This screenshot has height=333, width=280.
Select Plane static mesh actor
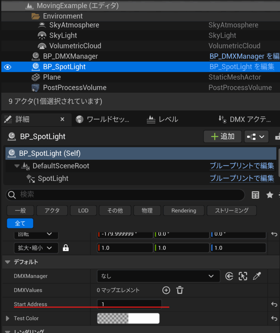tap(140, 77)
